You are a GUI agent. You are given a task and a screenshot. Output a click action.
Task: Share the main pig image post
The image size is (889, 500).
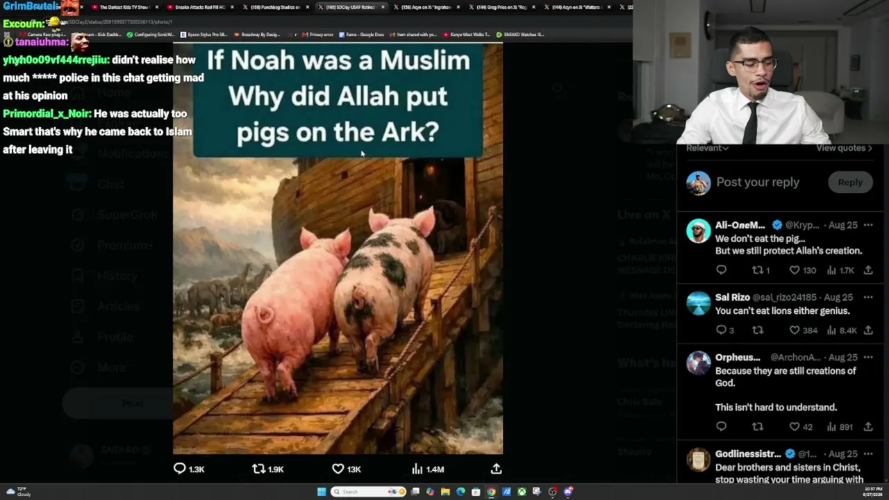[x=496, y=469]
